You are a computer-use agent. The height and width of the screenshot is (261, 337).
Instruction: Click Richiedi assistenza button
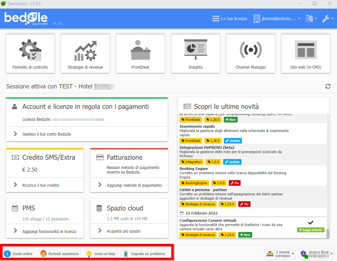pos(59,254)
